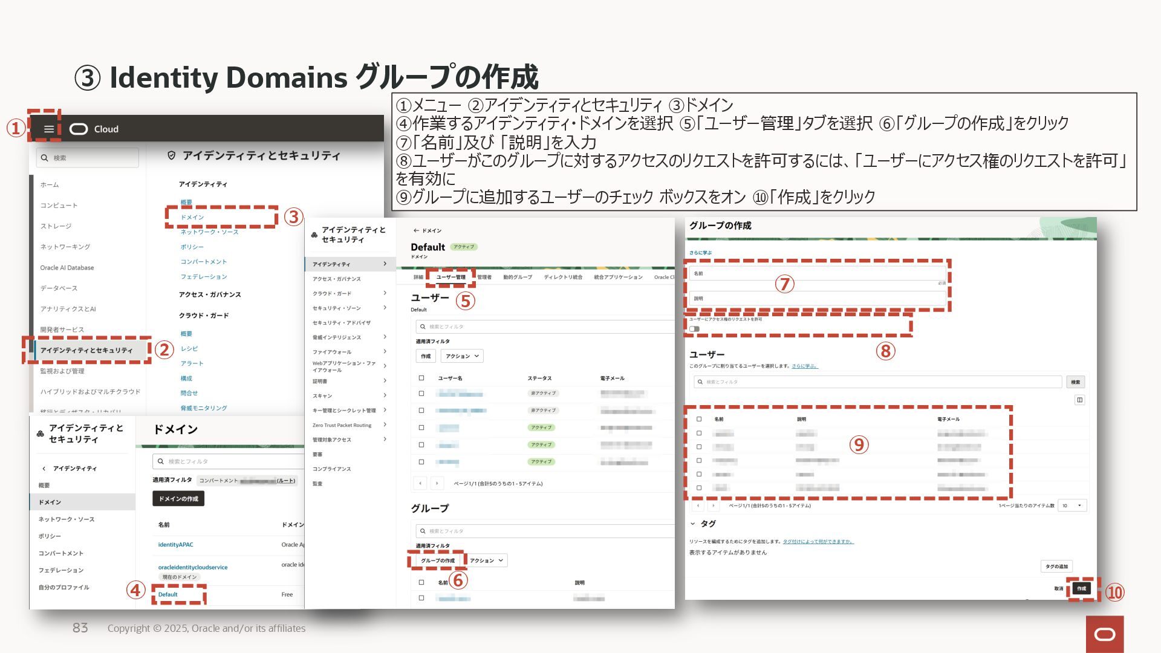Screen dimensions: 1161x653
Task: Select アイデンティティとセキュリティ in left menu
Action: tap(86, 350)
